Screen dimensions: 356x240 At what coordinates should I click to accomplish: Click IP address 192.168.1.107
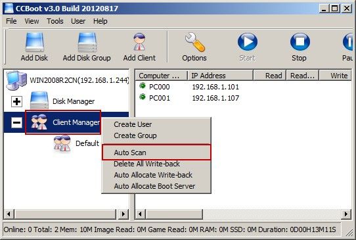pos(215,98)
